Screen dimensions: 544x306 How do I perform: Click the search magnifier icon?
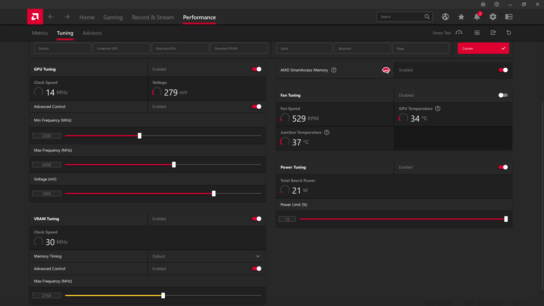tap(427, 17)
